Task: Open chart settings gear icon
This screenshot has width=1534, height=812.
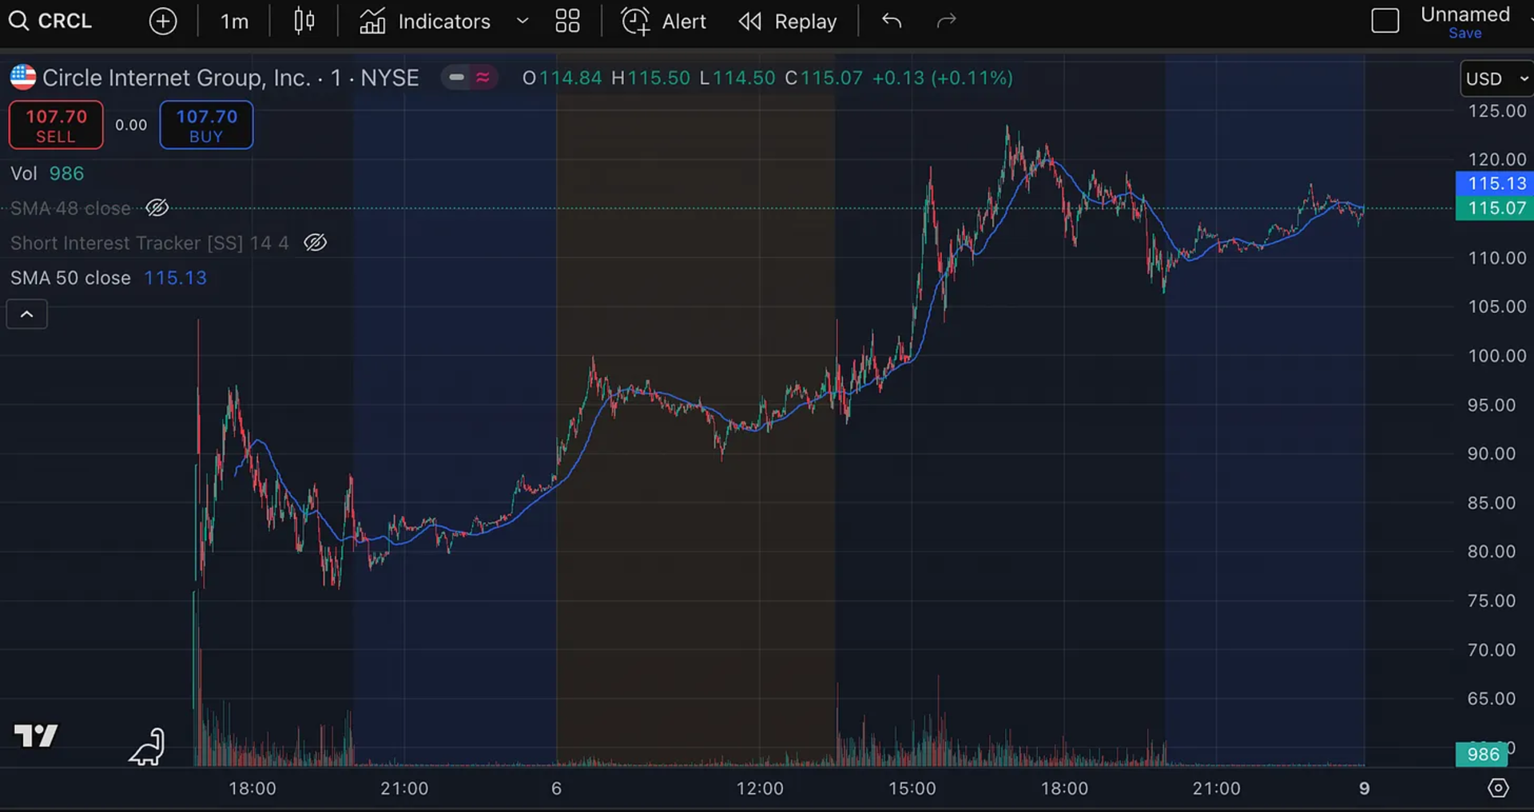Action: tap(1498, 789)
